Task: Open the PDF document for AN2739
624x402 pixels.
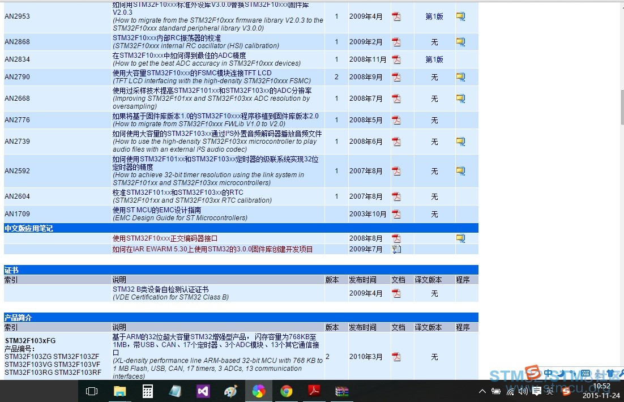Action: (x=396, y=142)
